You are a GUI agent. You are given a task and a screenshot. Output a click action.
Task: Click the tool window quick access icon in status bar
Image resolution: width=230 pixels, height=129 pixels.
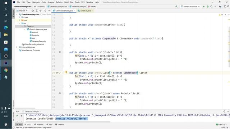tap(14, 128)
